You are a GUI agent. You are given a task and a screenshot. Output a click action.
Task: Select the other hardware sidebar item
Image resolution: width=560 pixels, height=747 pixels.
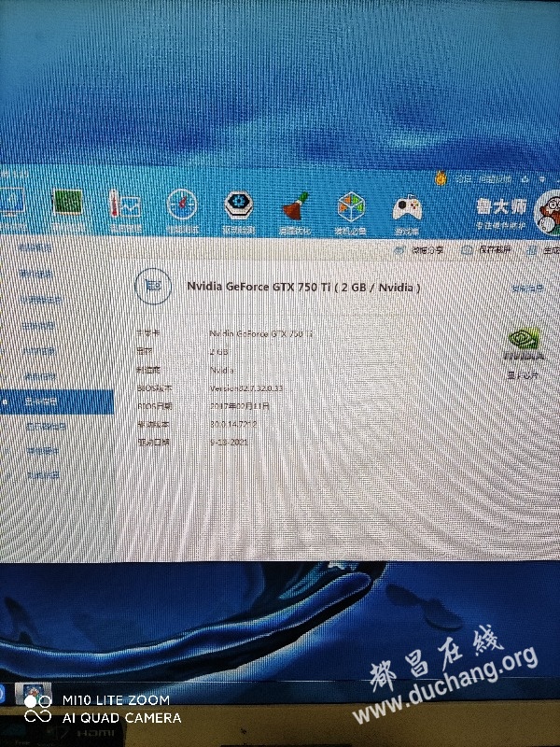(x=42, y=450)
